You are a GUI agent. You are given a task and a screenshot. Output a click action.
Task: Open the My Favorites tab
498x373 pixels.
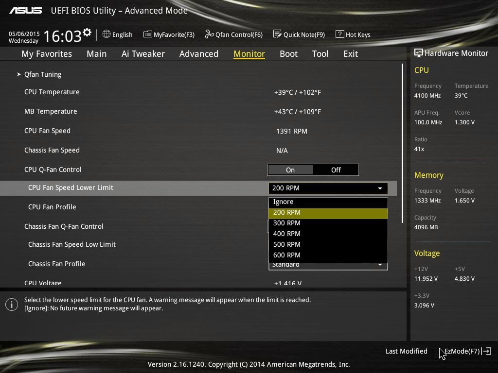pos(47,54)
